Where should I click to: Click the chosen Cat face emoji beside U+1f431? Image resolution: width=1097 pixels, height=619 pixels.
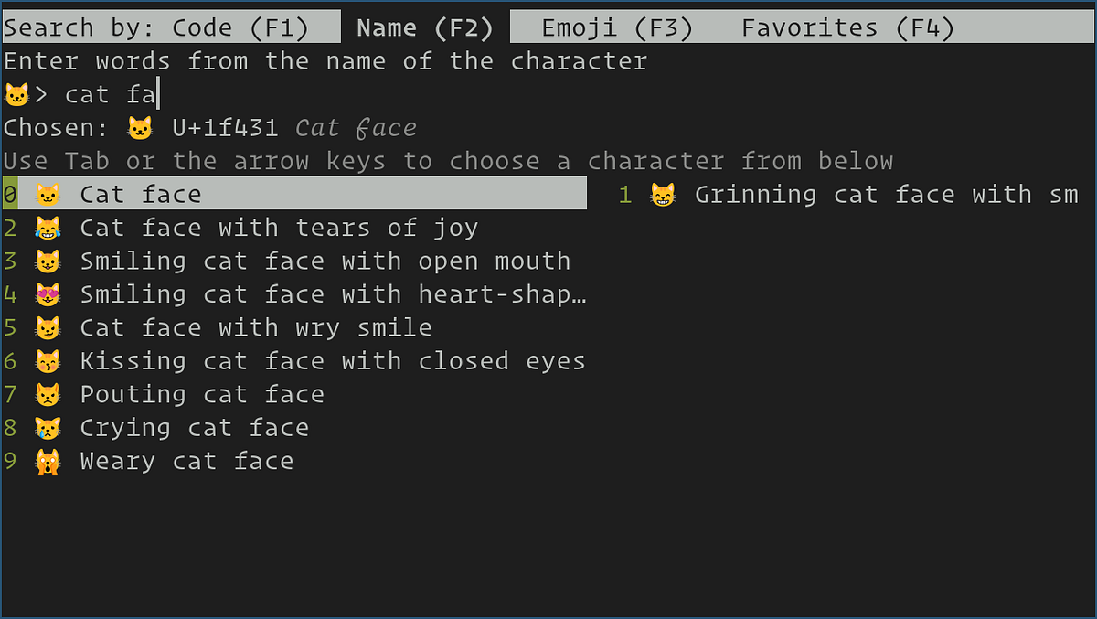point(138,127)
